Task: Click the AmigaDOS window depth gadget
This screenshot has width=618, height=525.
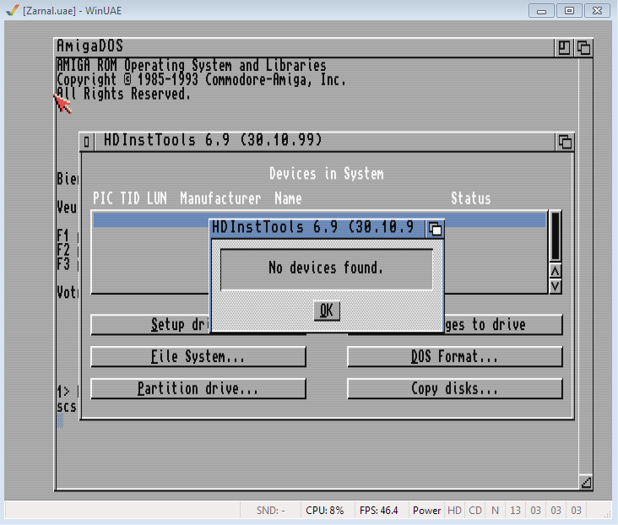Action: pos(583,48)
